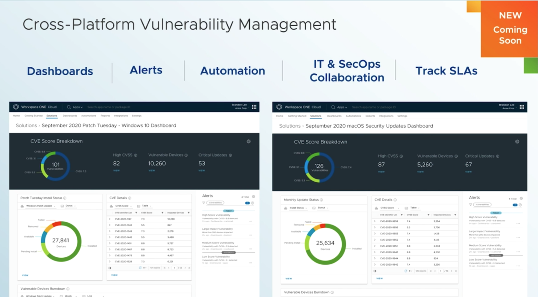
Task: Open the Donut chart type dropdown
Action: point(70,206)
